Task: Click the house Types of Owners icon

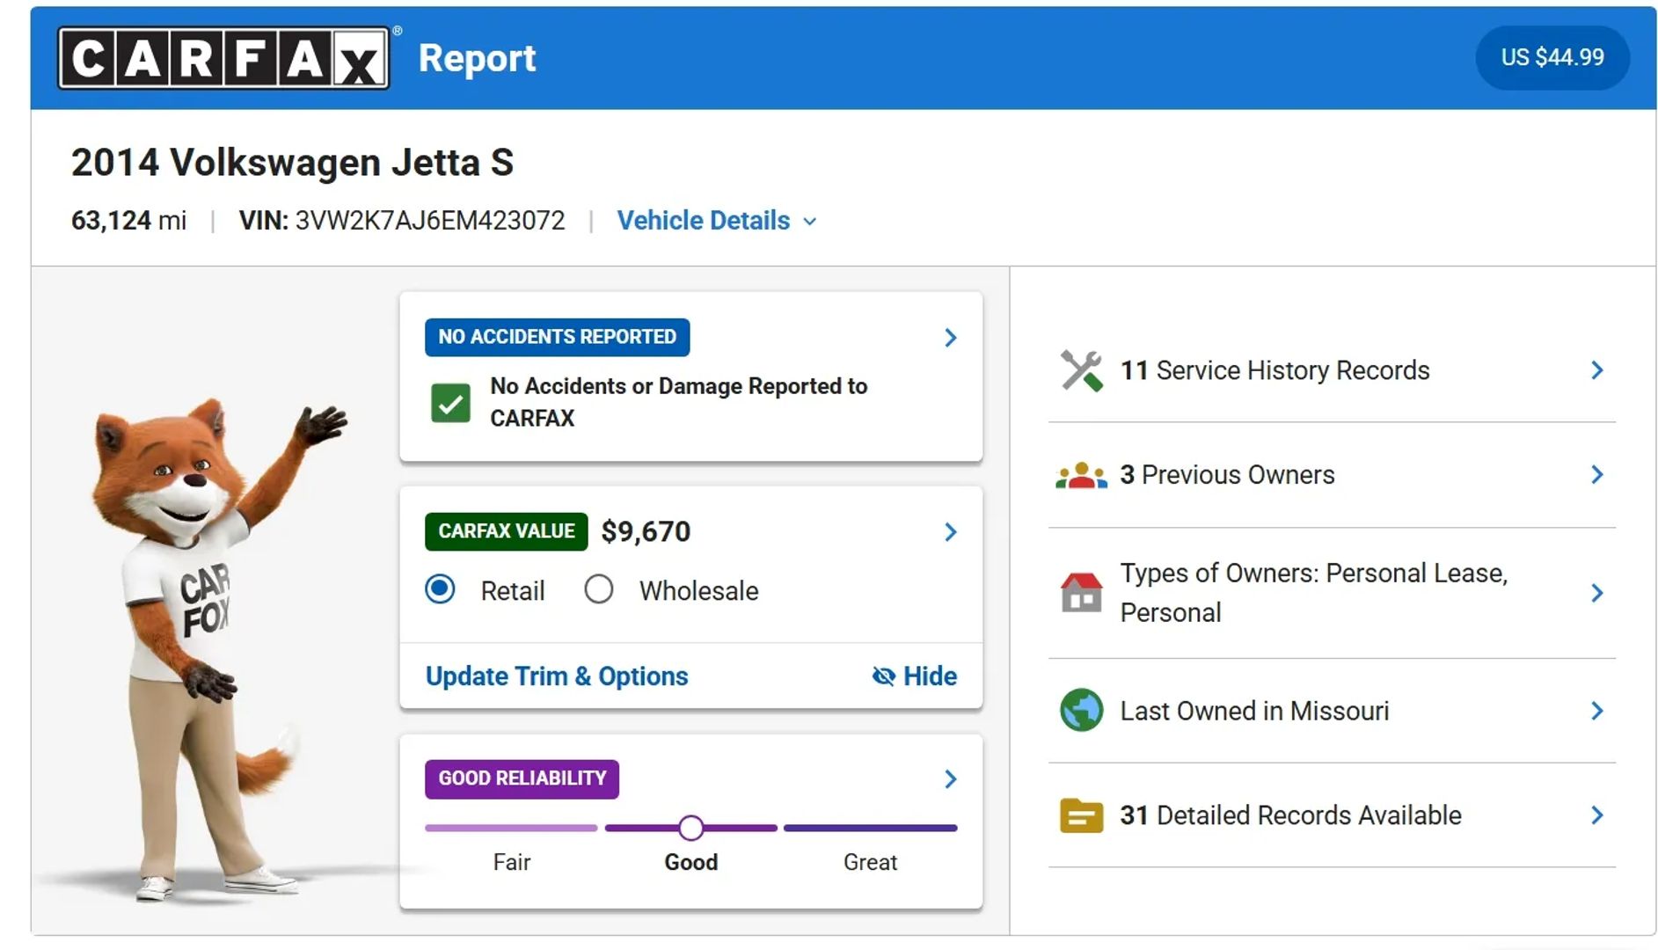Action: tap(1081, 593)
